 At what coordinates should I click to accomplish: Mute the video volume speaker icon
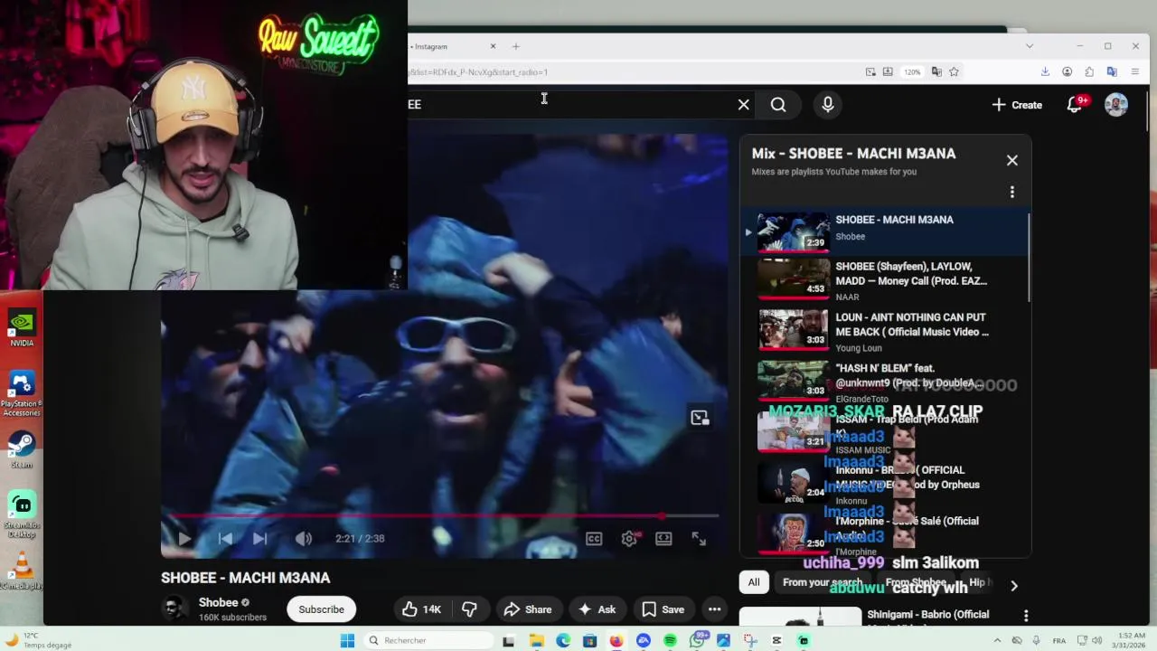pyautogui.click(x=304, y=539)
